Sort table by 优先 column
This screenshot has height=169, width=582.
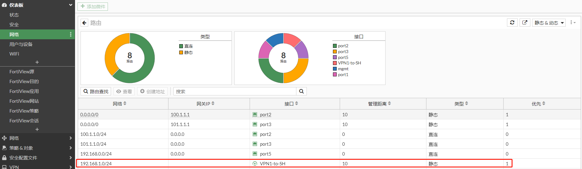pos(544,104)
